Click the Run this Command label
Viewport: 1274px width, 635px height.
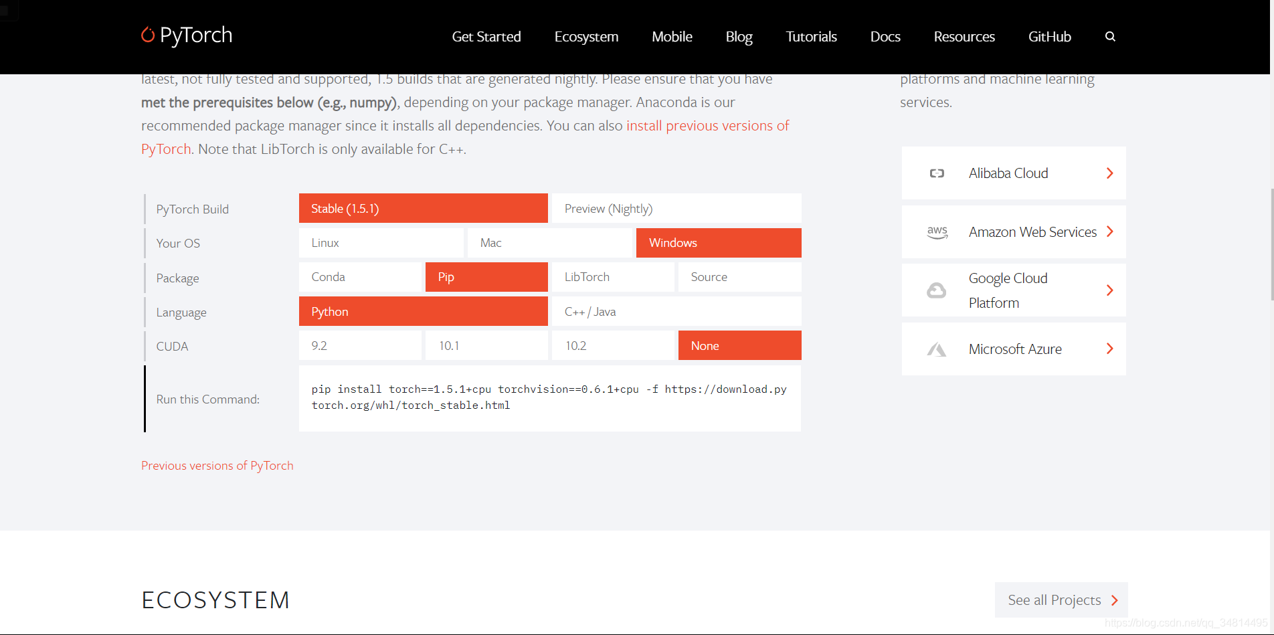(208, 399)
